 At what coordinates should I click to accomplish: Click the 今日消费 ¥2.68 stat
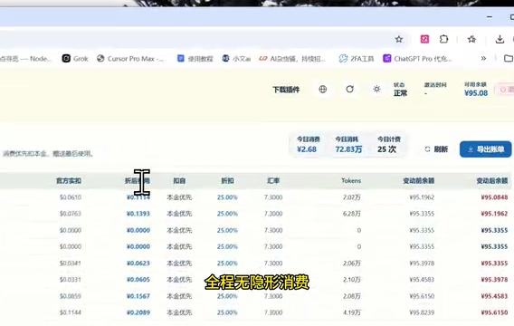point(308,145)
